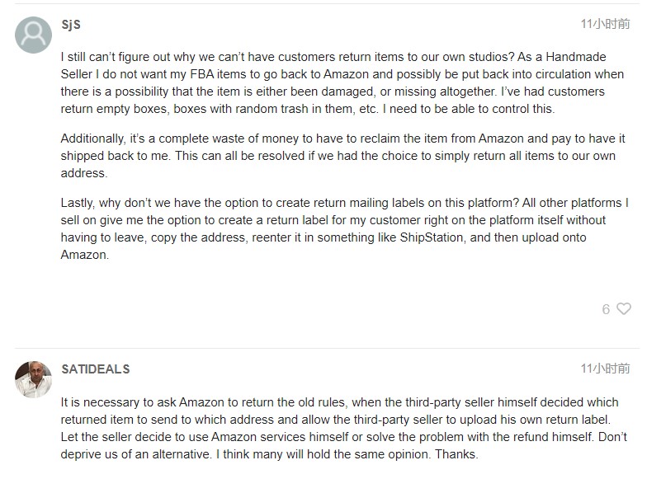Click the SjS username

[x=71, y=25]
